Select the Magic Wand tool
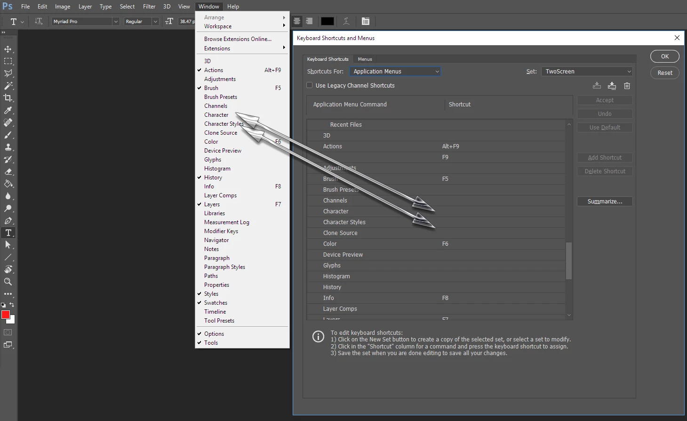This screenshot has height=421, width=687. click(8, 86)
